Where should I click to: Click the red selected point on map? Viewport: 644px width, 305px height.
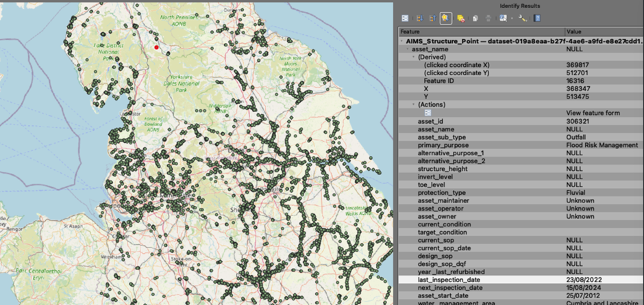156,48
